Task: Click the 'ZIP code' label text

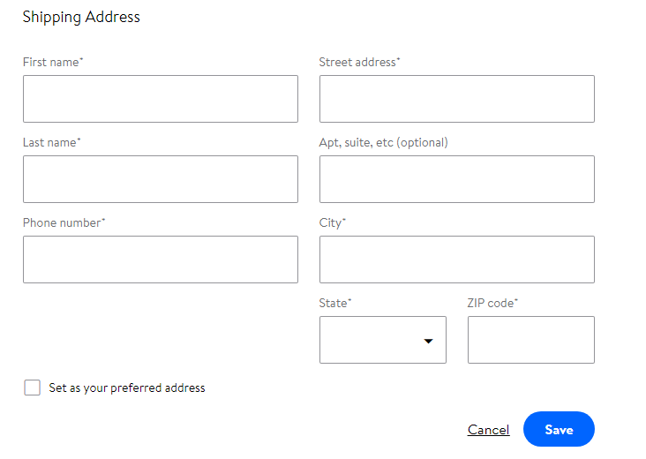Action: [492, 304]
